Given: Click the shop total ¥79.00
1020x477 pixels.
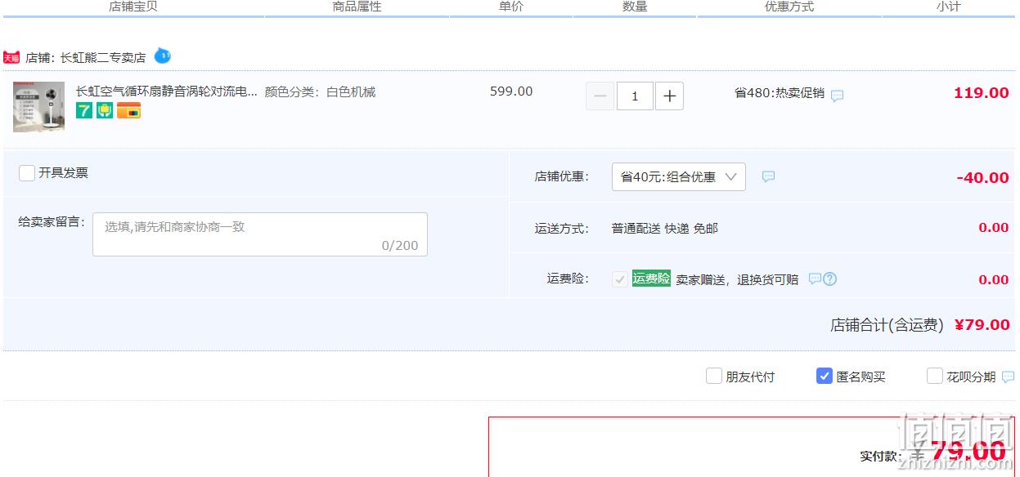Looking at the screenshot, I should 982,325.
